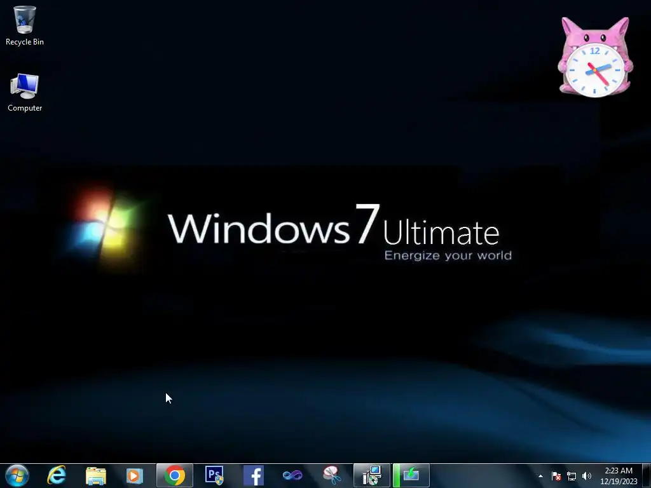Click the Recycle Bin label text
Screen dimensions: 651x488
tap(25, 42)
